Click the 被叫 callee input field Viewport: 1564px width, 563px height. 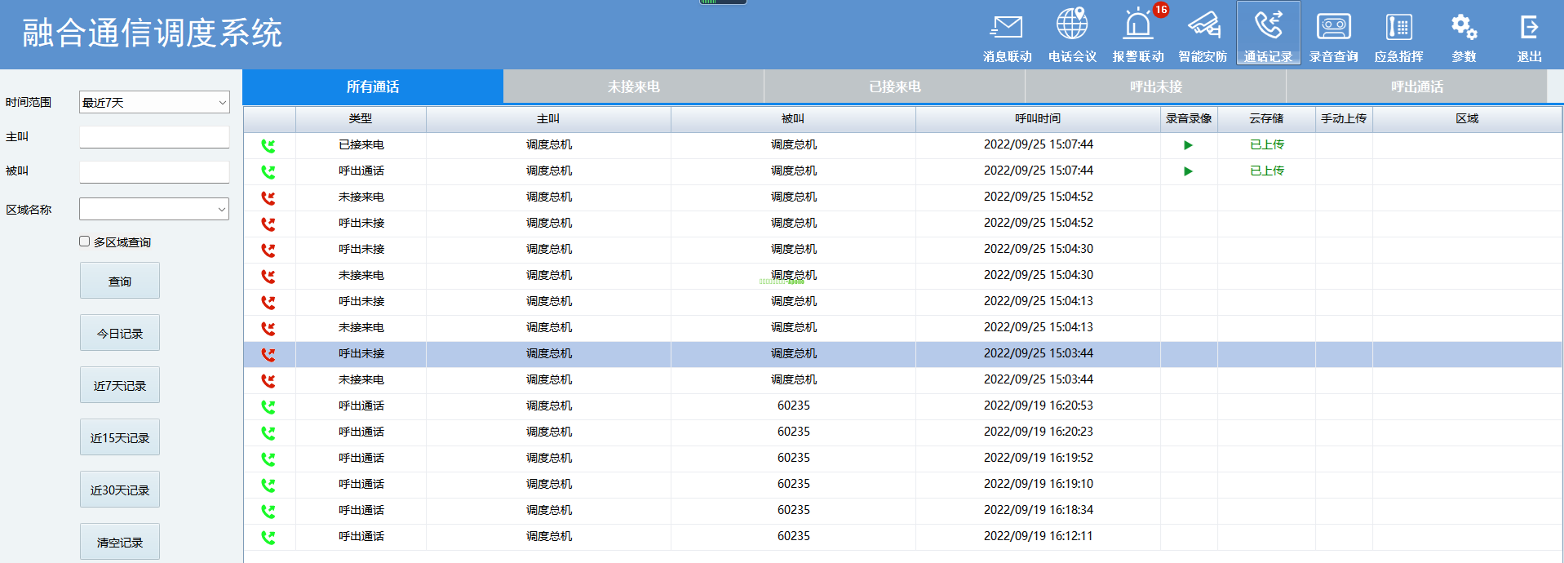coord(154,172)
